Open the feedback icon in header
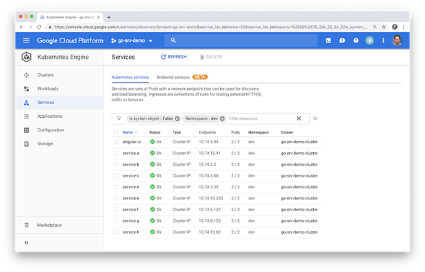This screenshot has width=425, height=272. tap(342, 40)
